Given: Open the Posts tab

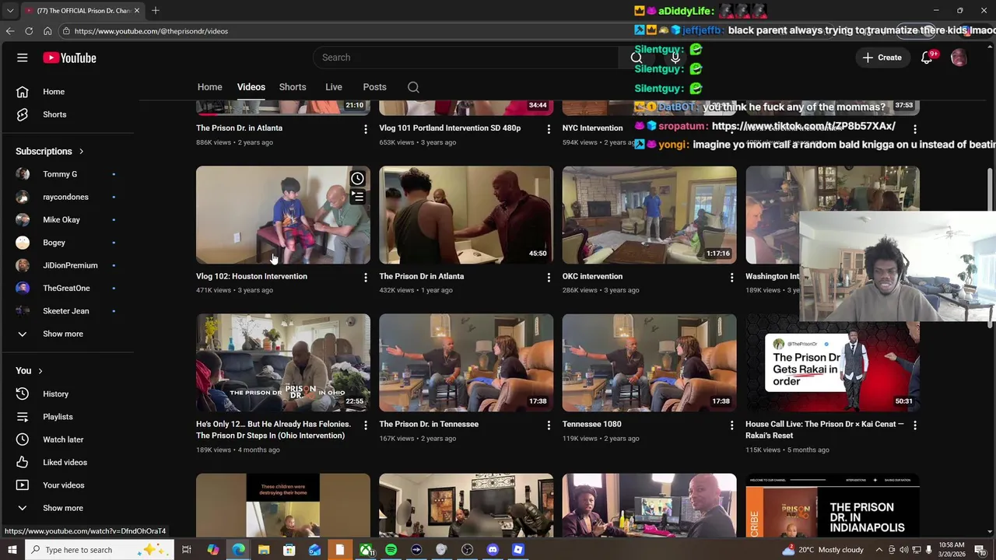Looking at the screenshot, I should click(x=374, y=87).
